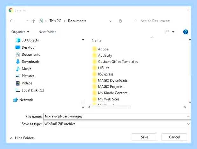
Task: Click the navigation pane scroll down arrow
Action: click(x=83, y=107)
